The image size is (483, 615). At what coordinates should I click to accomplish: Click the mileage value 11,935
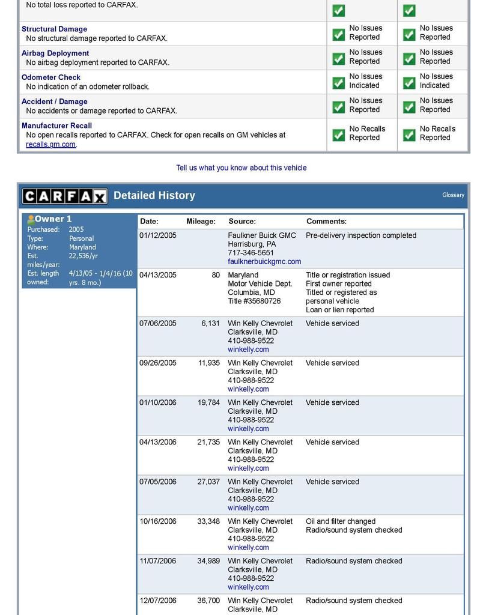tap(209, 363)
